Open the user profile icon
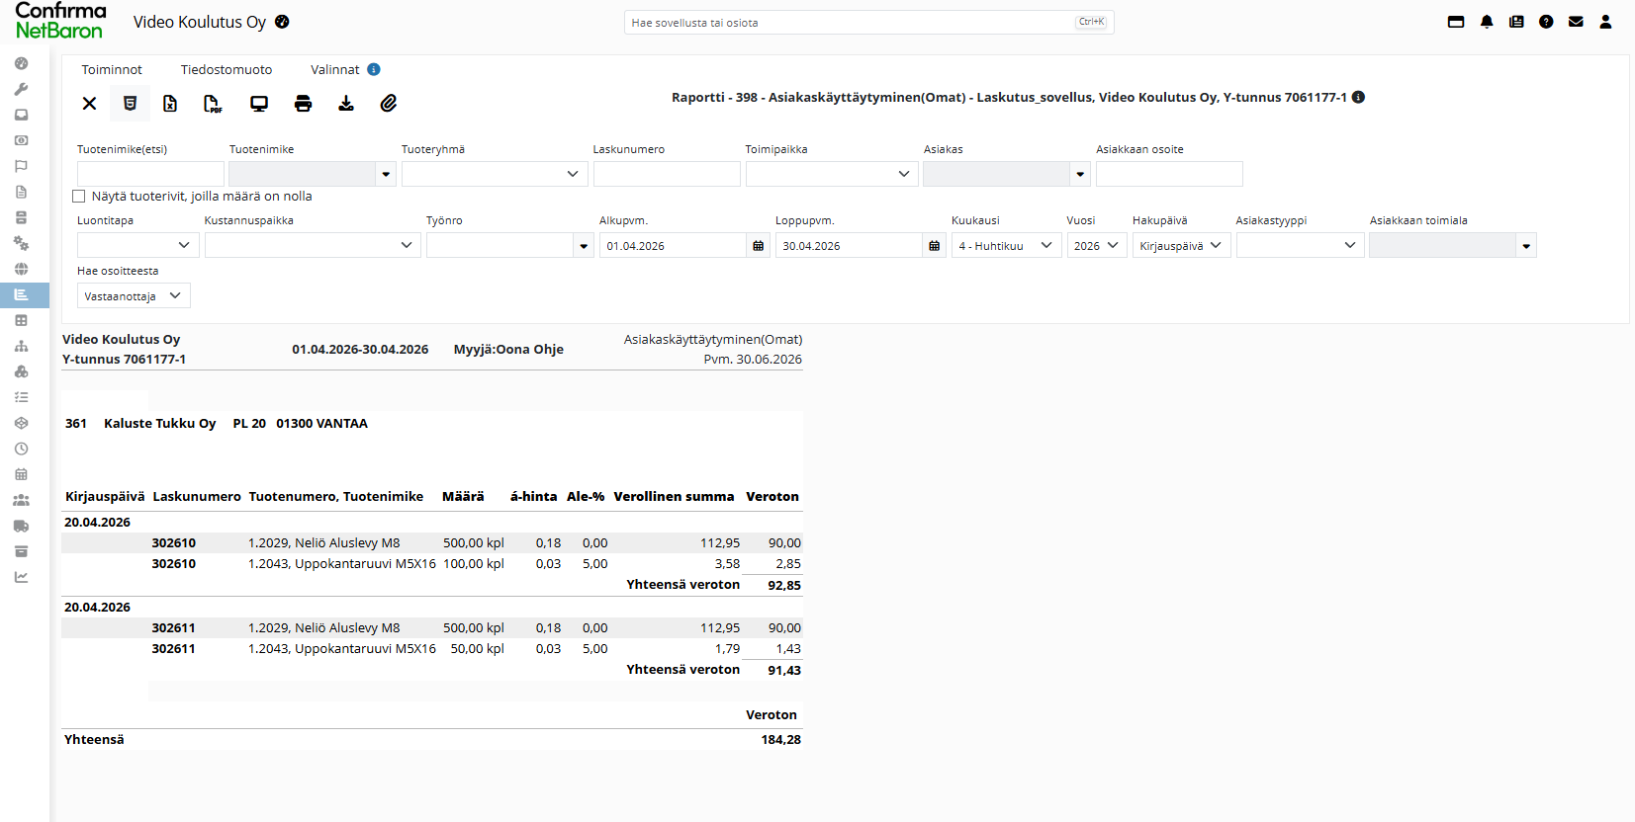Image resolution: width=1635 pixels, height=822 pixels. [1605, 22]
